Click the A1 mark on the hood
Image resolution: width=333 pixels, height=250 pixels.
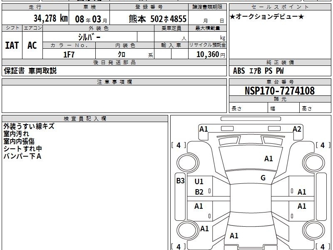(268, 159)
